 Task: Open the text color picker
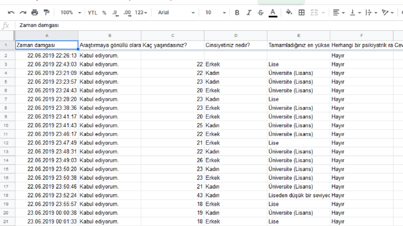point(273,13)
